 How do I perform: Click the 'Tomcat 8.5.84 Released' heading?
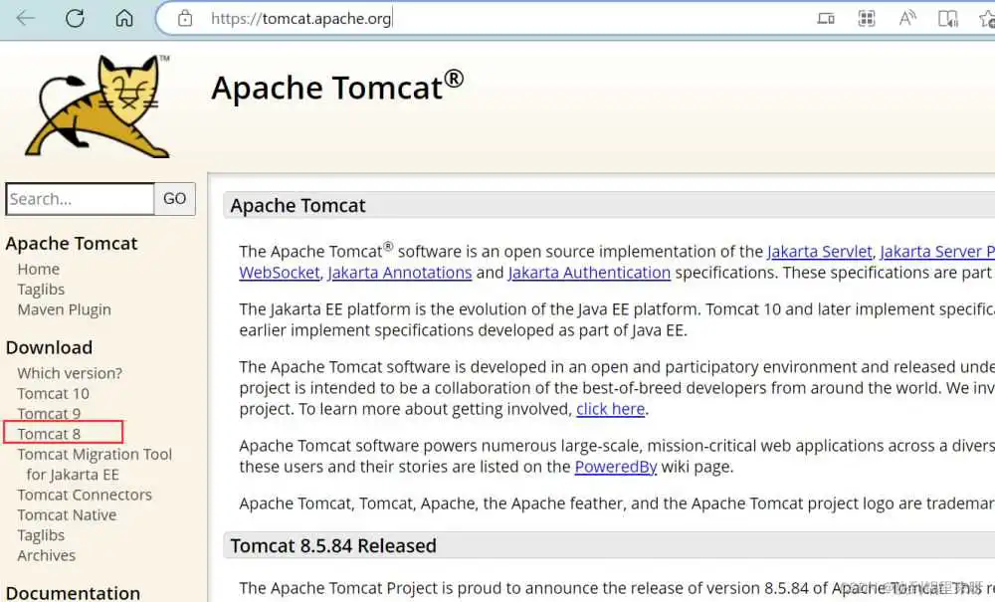333,546
